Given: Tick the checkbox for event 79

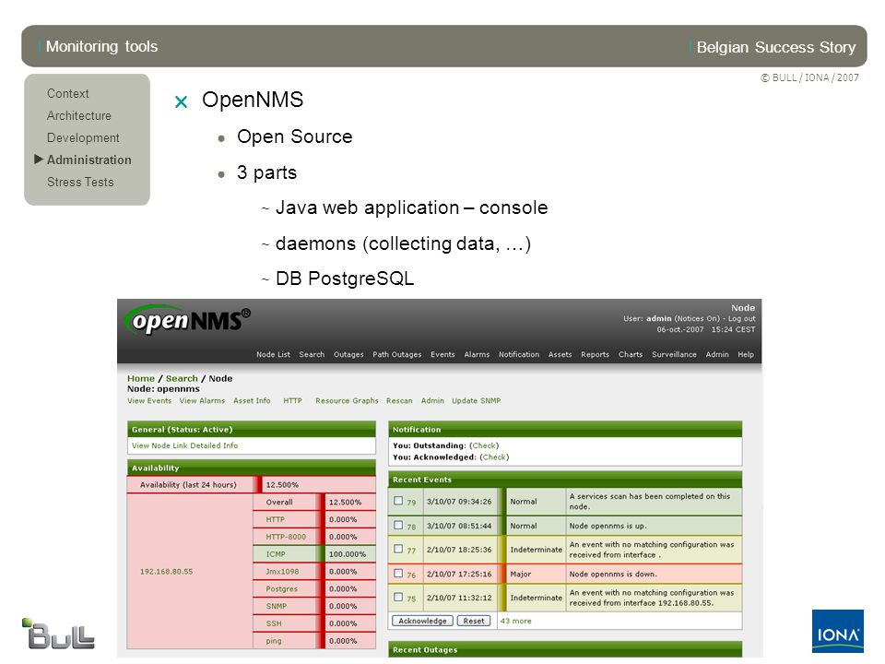Looking at the screenshot, I should tap(398, 501).
